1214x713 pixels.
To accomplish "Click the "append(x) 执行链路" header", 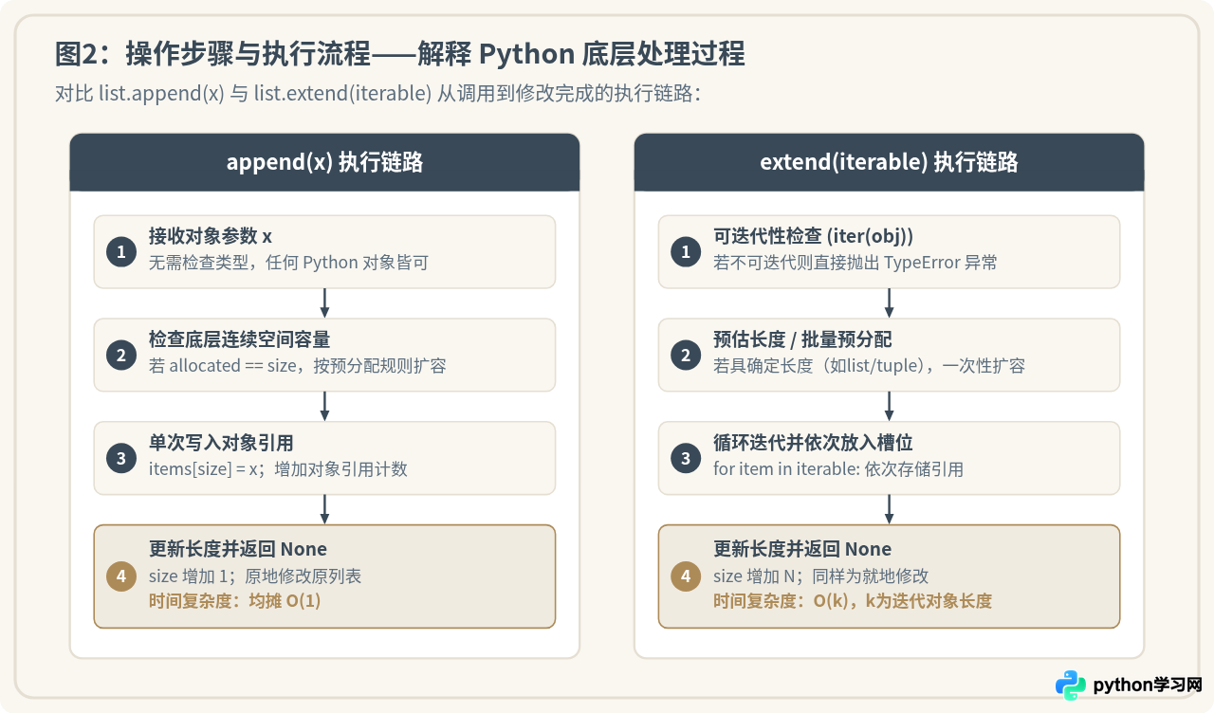I will click(x=324, y=162).
